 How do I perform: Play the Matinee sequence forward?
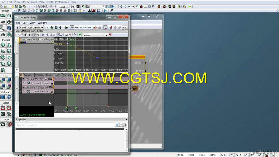point(47,28)
